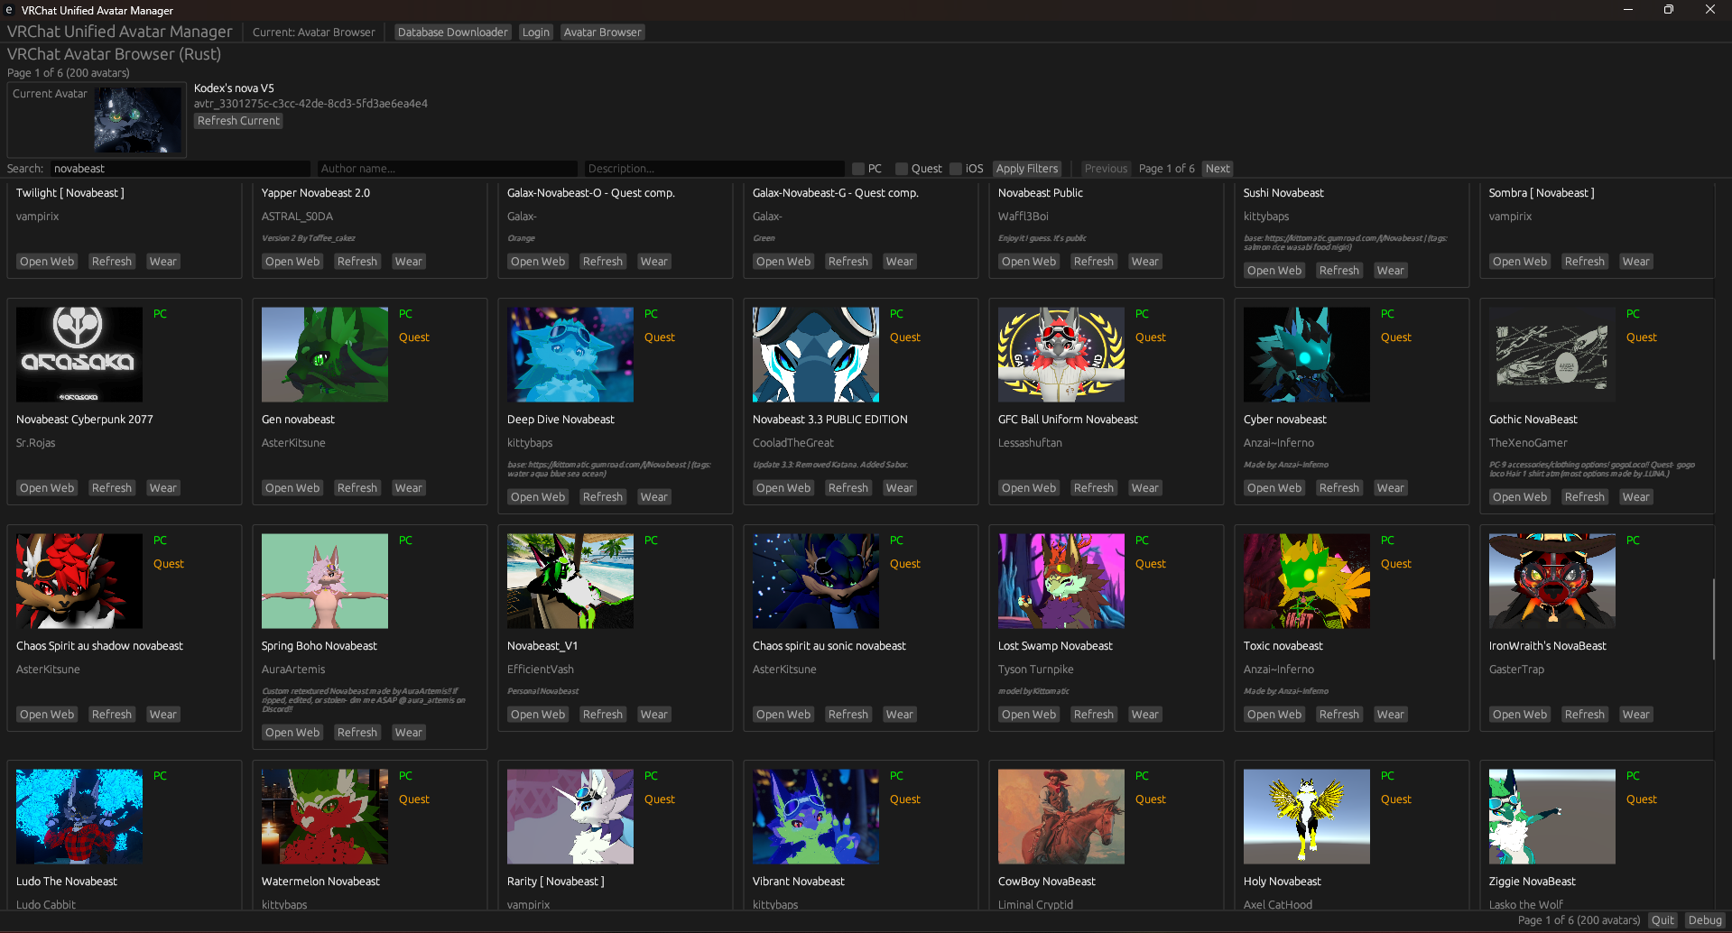The height and width of the screenshot is (933, 1732).
Task: Go to the Next page of avatars
Action: (x=1217, y=168)
